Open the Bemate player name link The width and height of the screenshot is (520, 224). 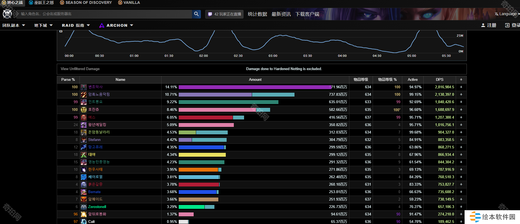94,192
